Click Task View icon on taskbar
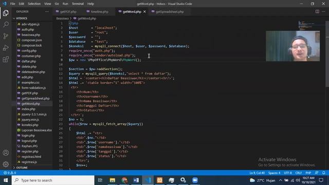 [100, 180]
